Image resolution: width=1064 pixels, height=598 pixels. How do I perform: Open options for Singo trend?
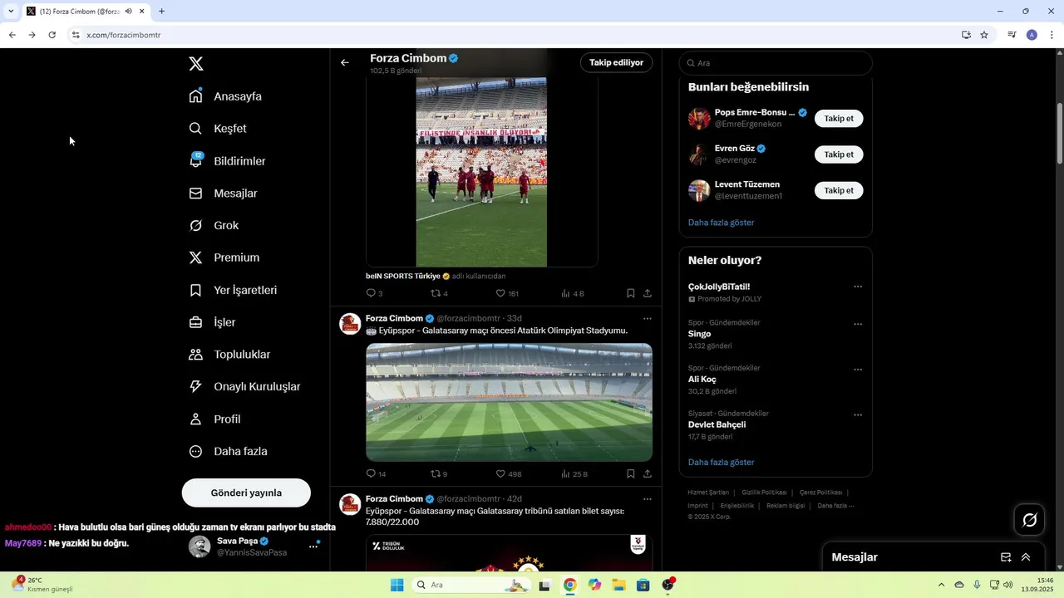pos(858,325)
